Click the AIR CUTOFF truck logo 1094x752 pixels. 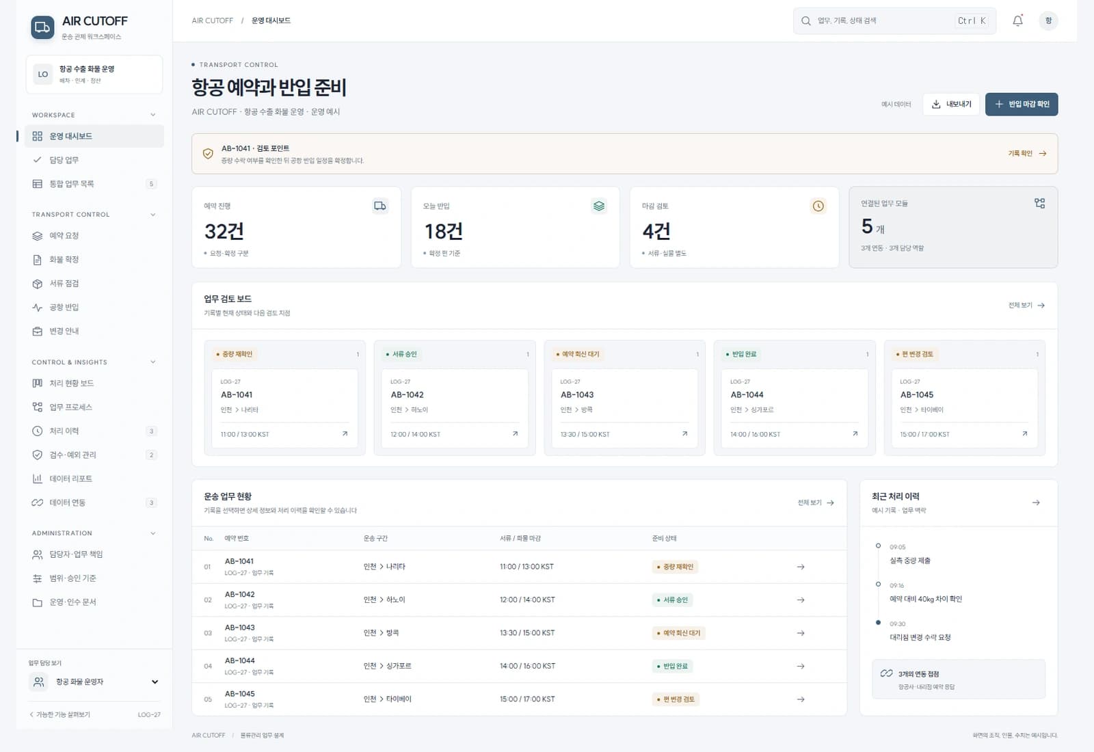click(42, 27)
